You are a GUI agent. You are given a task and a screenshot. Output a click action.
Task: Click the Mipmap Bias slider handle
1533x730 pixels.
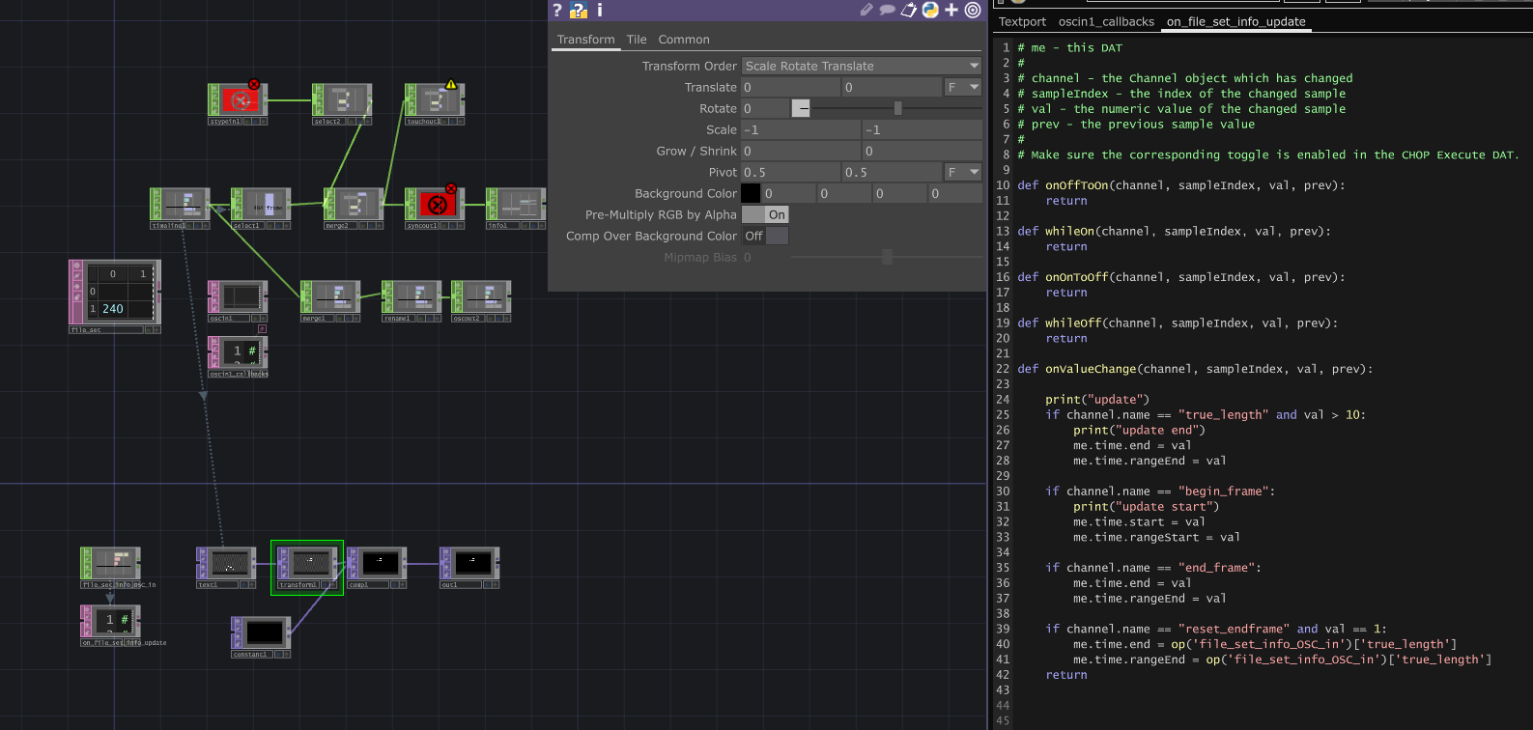[887, 257]
